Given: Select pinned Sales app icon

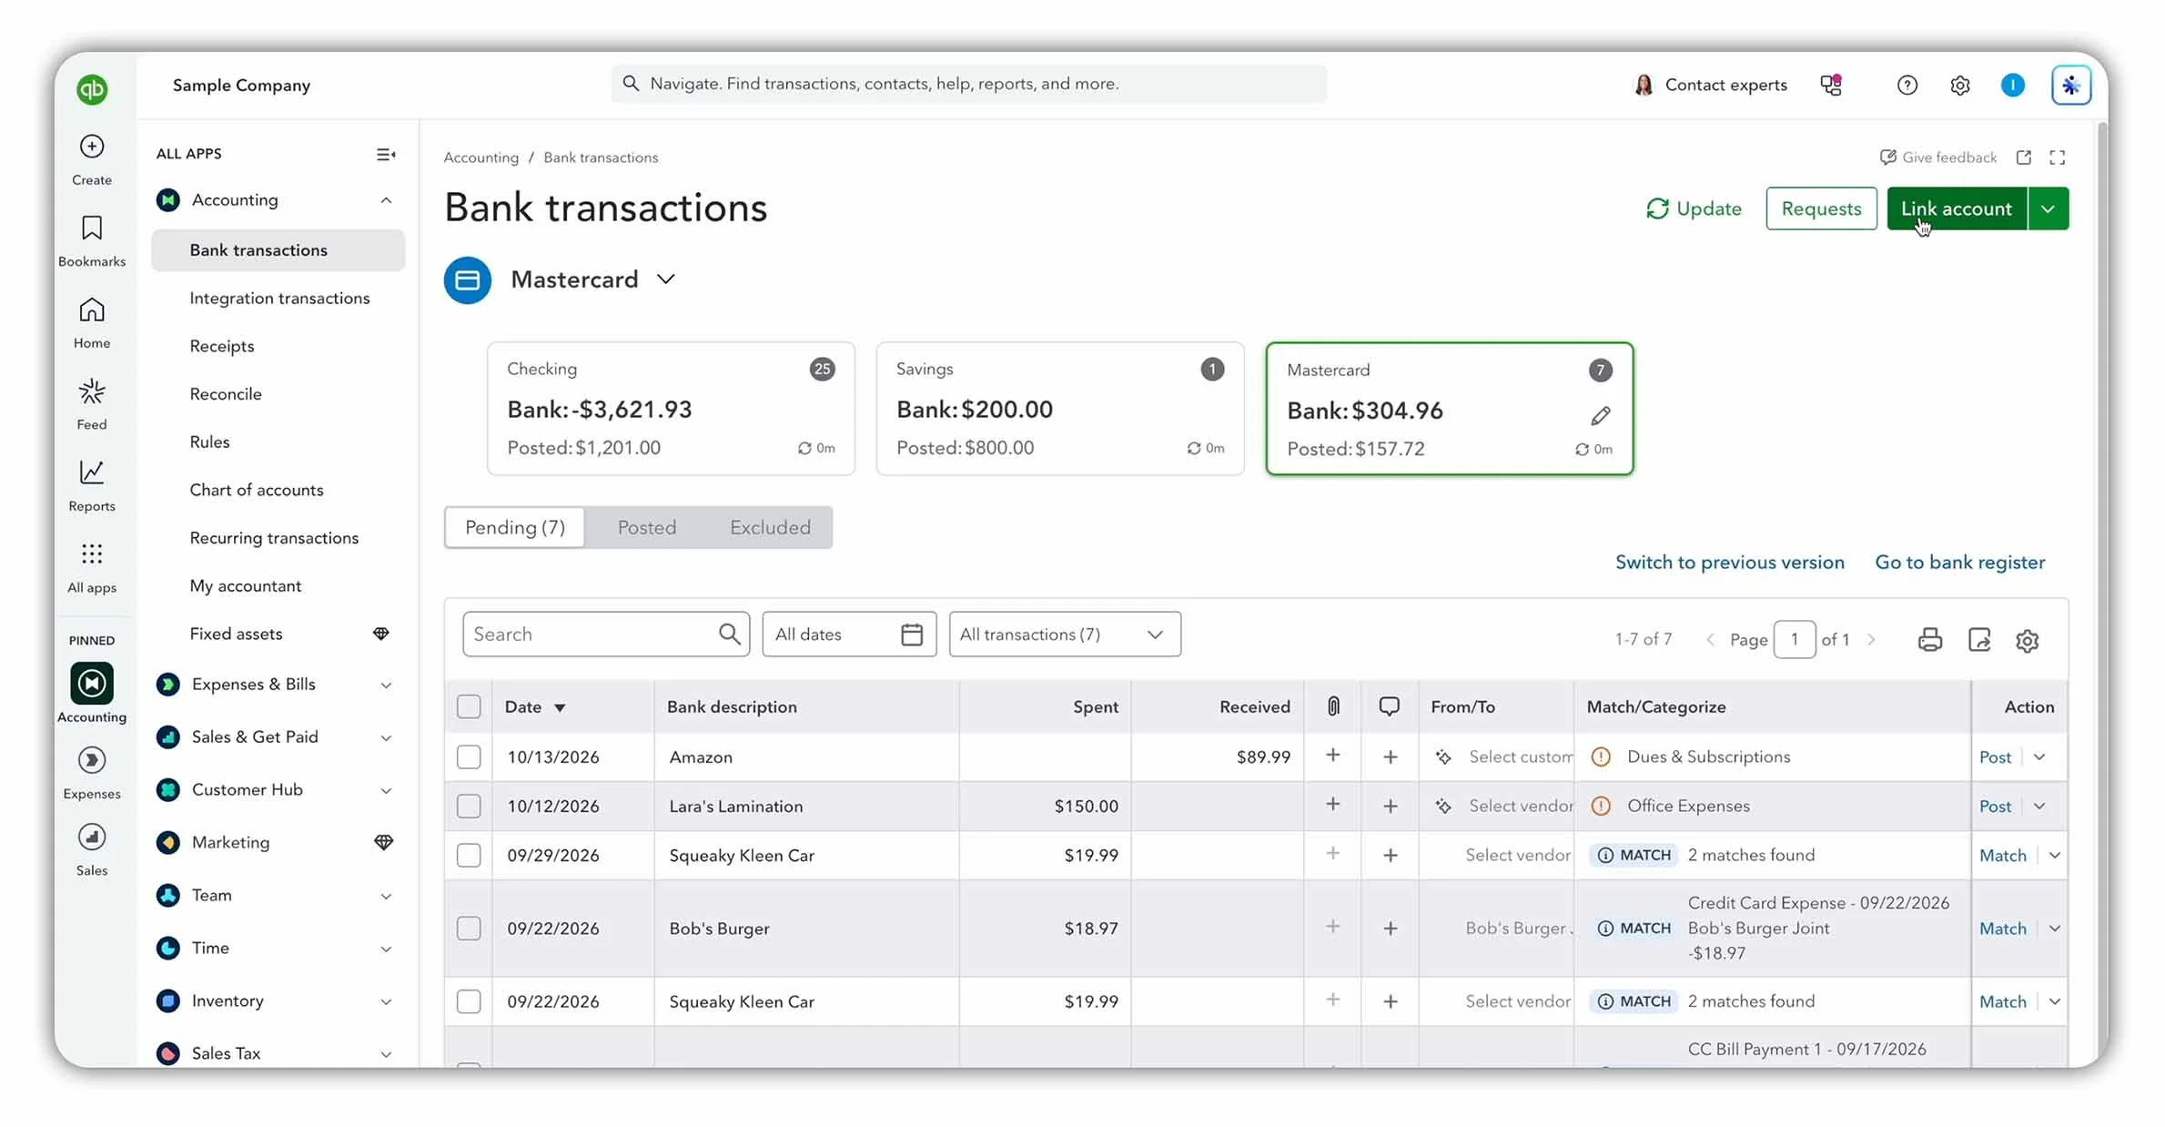Looking at the screenshot, I should [92, 837].
